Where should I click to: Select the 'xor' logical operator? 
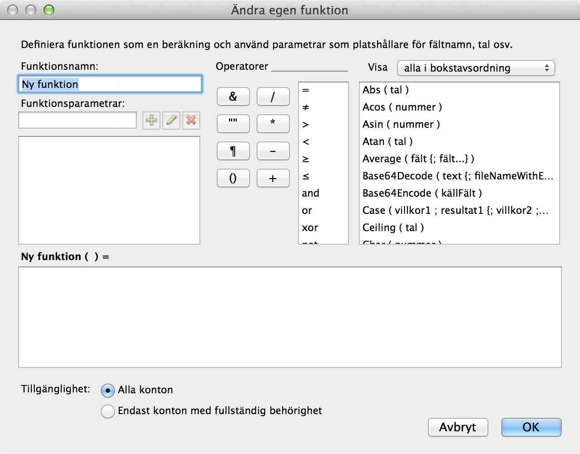pyautogui.click(x=323, y=228)
